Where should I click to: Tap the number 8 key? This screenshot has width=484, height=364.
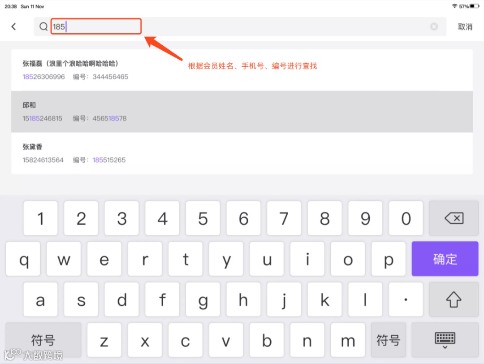pos(325,218)
